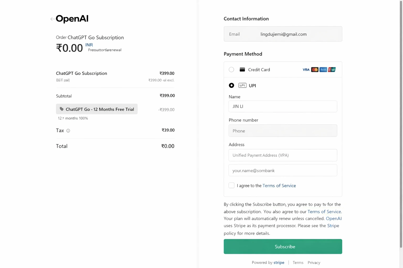Click the Name field containing JIN LI
The width and height of the screenshot is (403, 268).
pyautogui.click(x=283, y=107)
